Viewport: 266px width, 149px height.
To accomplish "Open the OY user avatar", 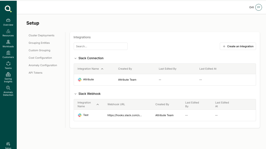I will [259, 7].
